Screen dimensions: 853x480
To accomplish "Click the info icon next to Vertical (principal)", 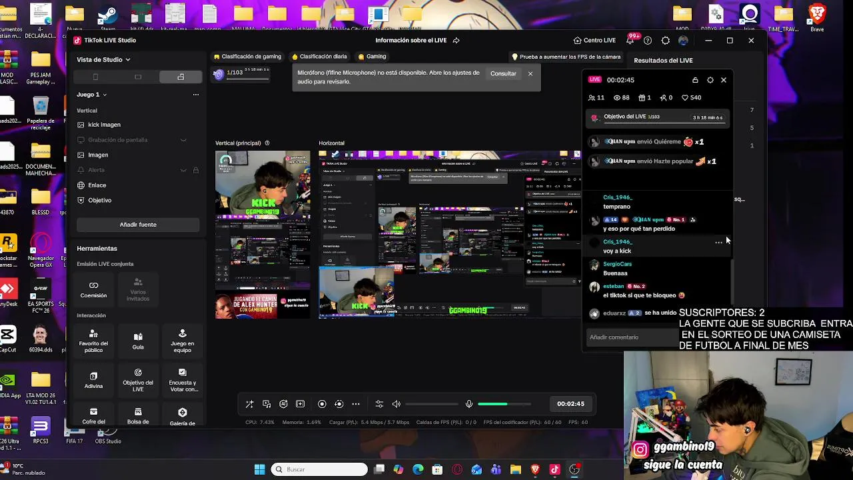I will click(267, 143).
